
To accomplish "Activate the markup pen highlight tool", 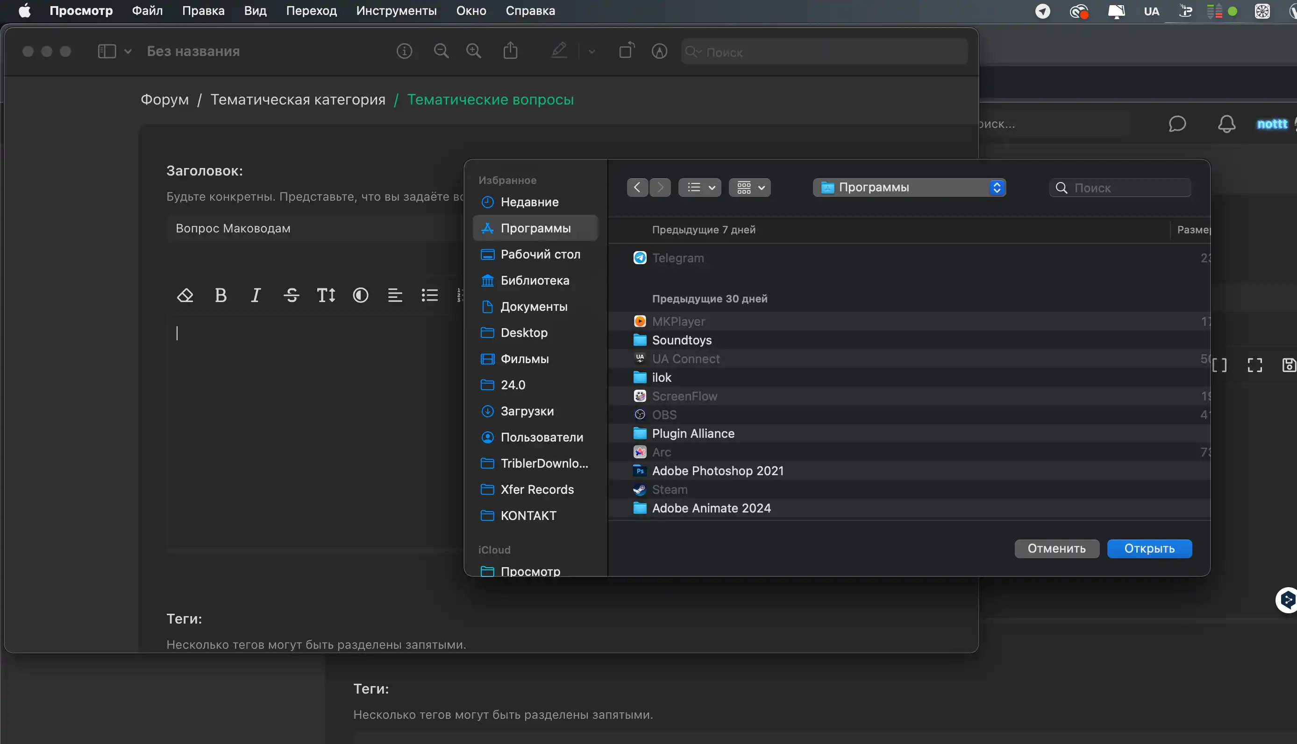I will (559, 50).
